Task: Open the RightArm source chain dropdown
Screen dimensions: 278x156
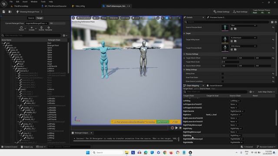Action: coord(235,114)
